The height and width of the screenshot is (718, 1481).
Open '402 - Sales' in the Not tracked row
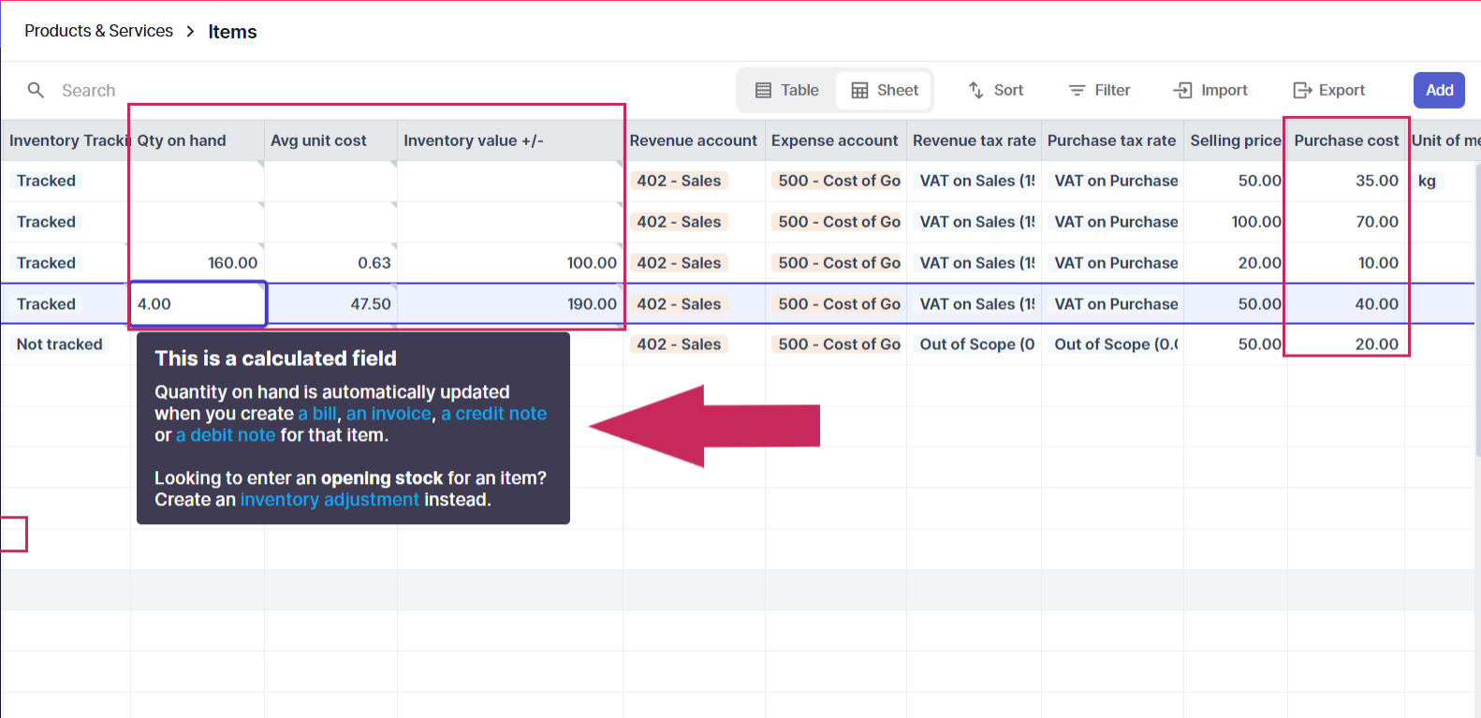679,344
